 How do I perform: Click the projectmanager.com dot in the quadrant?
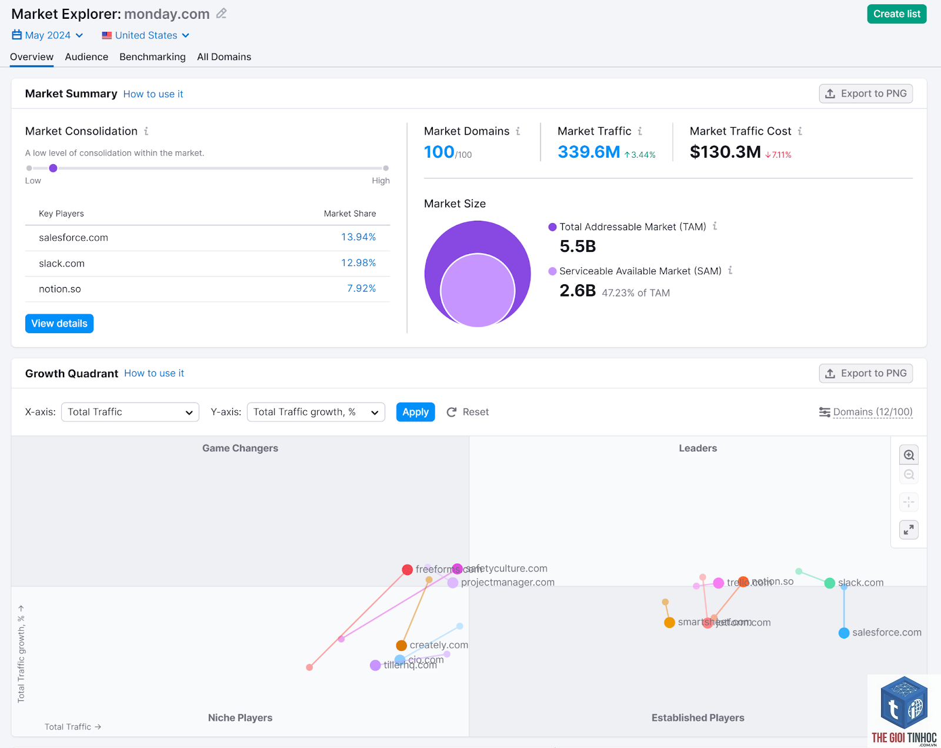(453, 583)
